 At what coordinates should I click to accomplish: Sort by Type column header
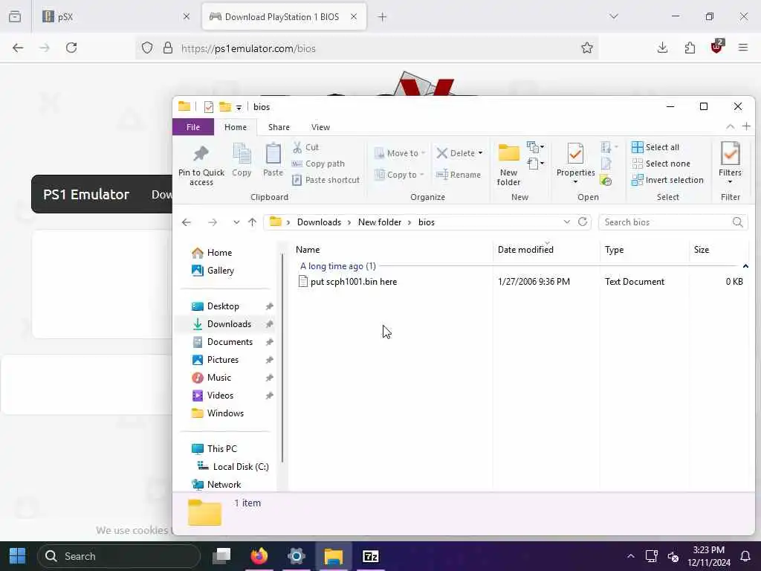coord(614,250)
